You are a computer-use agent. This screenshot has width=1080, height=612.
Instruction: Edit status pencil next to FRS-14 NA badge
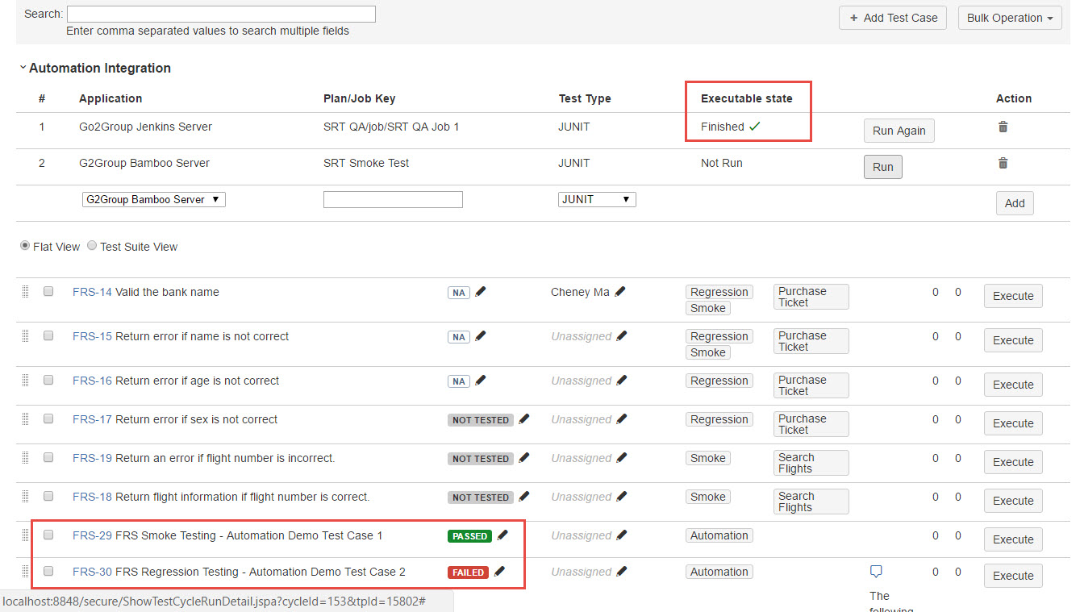(481, 292)
